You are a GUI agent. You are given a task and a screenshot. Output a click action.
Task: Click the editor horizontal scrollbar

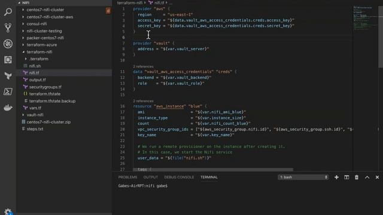pyautogui.click(x=213, y=170)
